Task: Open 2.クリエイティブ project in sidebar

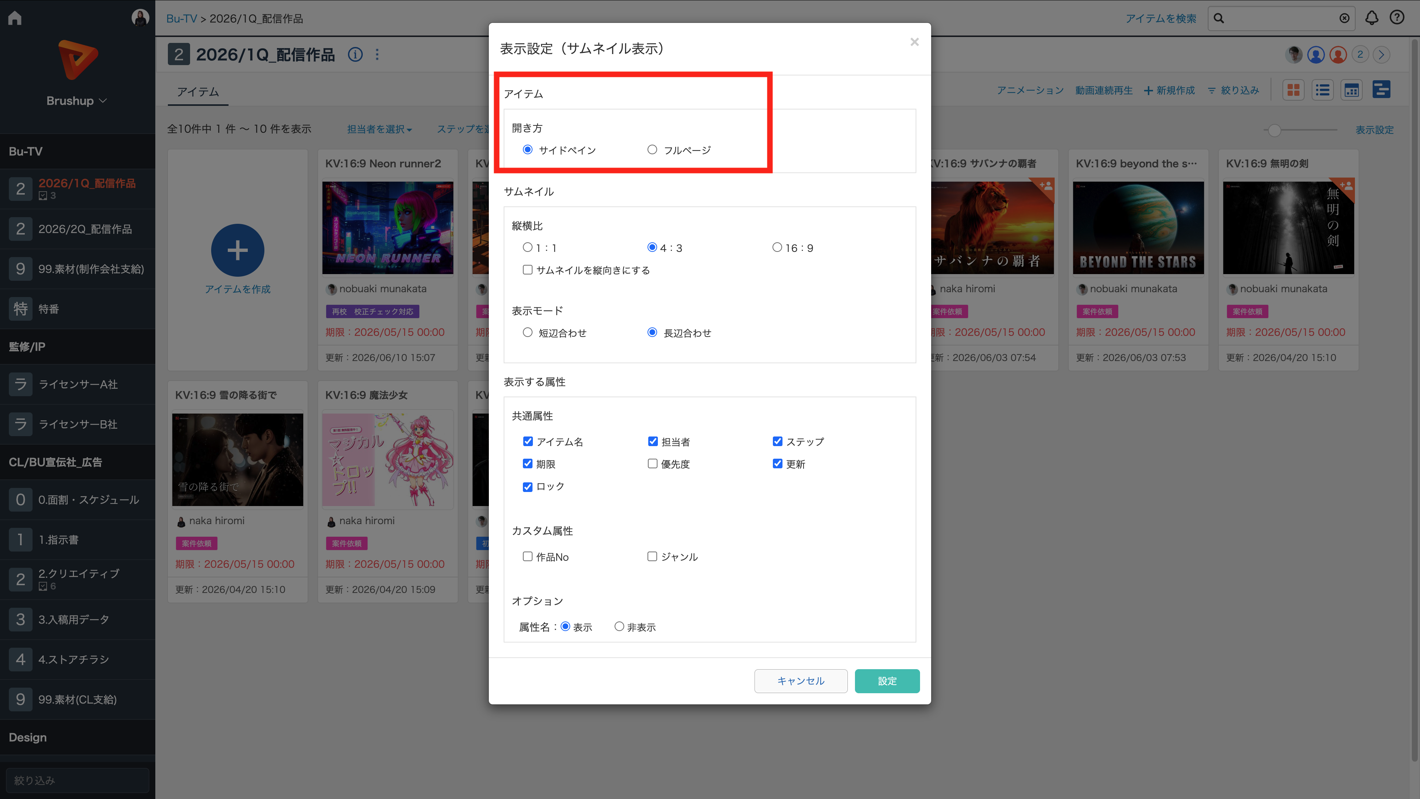Action: point(77,580)
